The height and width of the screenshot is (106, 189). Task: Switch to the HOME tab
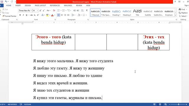click(9, 6)
